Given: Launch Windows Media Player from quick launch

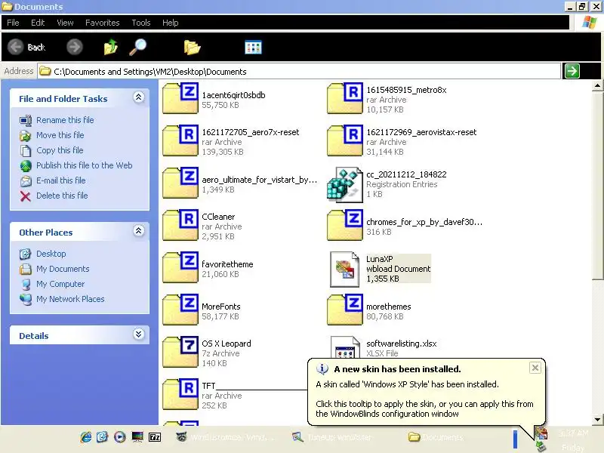Looking at the screenshot, I should (120, 437).
